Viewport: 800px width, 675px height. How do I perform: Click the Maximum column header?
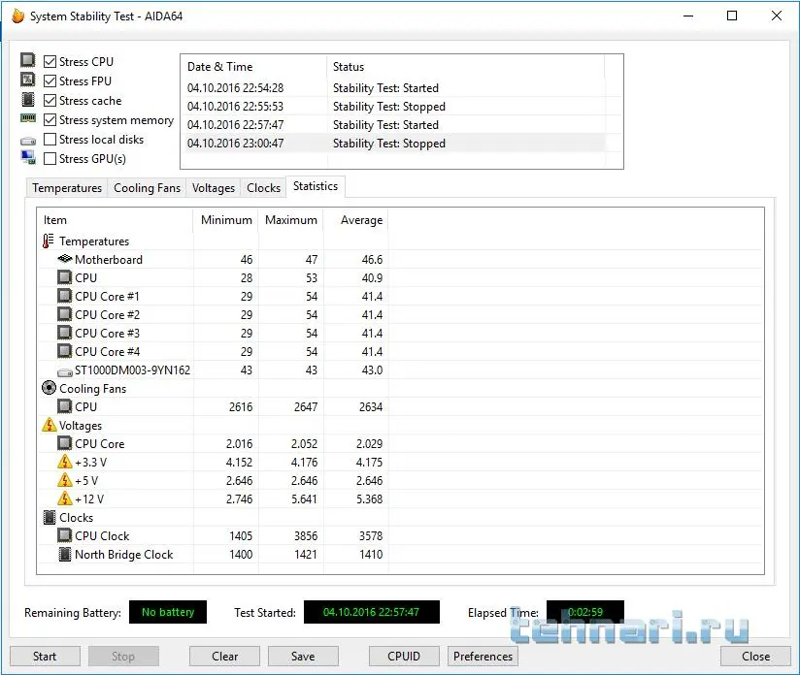tap(291, 220)
